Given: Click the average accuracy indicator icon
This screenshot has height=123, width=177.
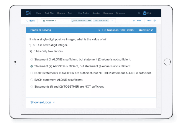Looking at the screenshot, I should (x=73, y=21).
